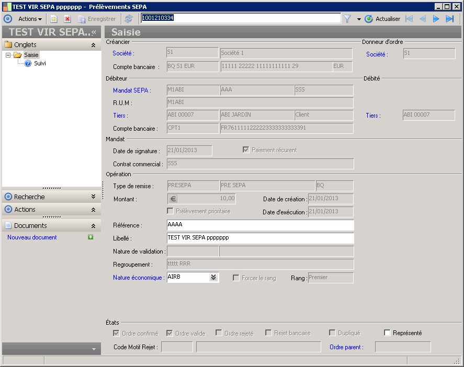Open the Nouveau document link
Image resolution: width=464 pixels, height=367 pixels.
[32, 237]
